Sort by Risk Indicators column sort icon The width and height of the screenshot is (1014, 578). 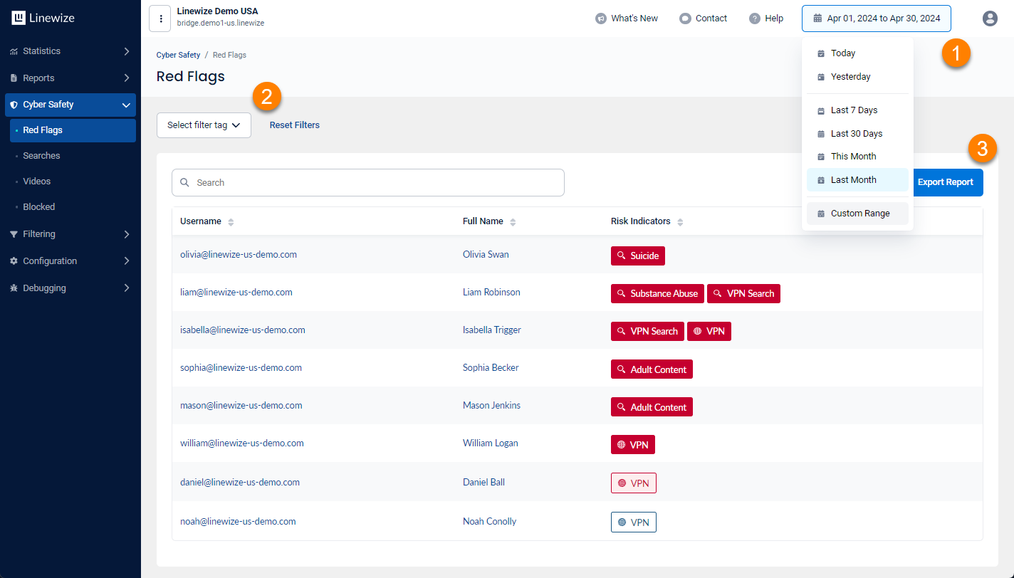click(680, 222)
